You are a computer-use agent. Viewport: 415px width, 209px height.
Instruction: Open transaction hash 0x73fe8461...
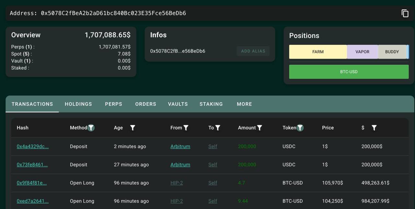pyautogui.click(x=32, y=165)
